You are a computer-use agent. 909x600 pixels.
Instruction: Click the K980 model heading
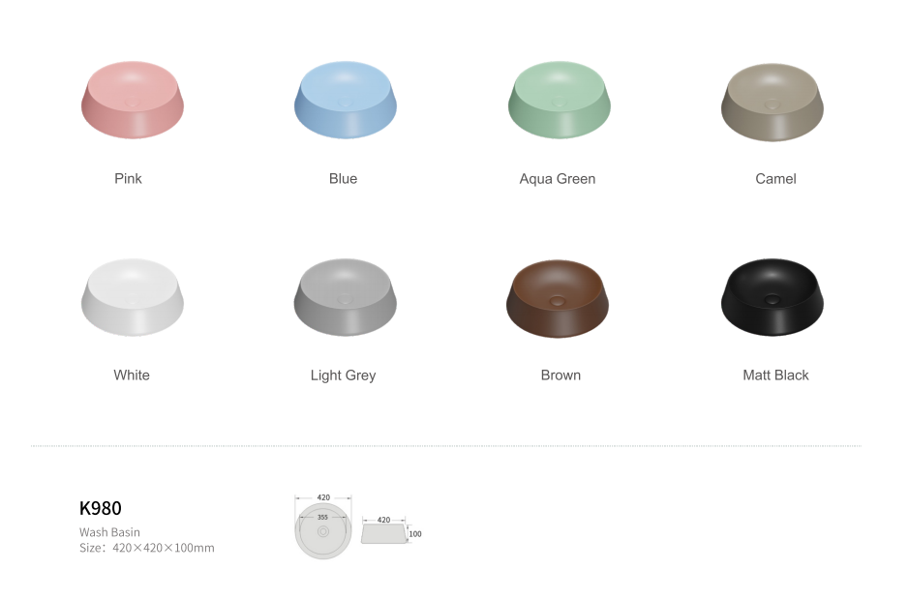pyautogui.click(x=101, y=508)
